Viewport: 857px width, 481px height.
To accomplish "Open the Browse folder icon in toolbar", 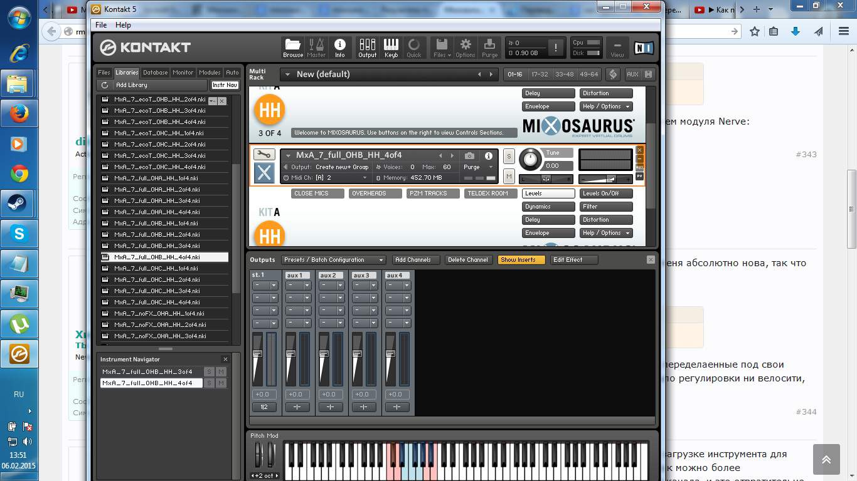I will 292,48.
